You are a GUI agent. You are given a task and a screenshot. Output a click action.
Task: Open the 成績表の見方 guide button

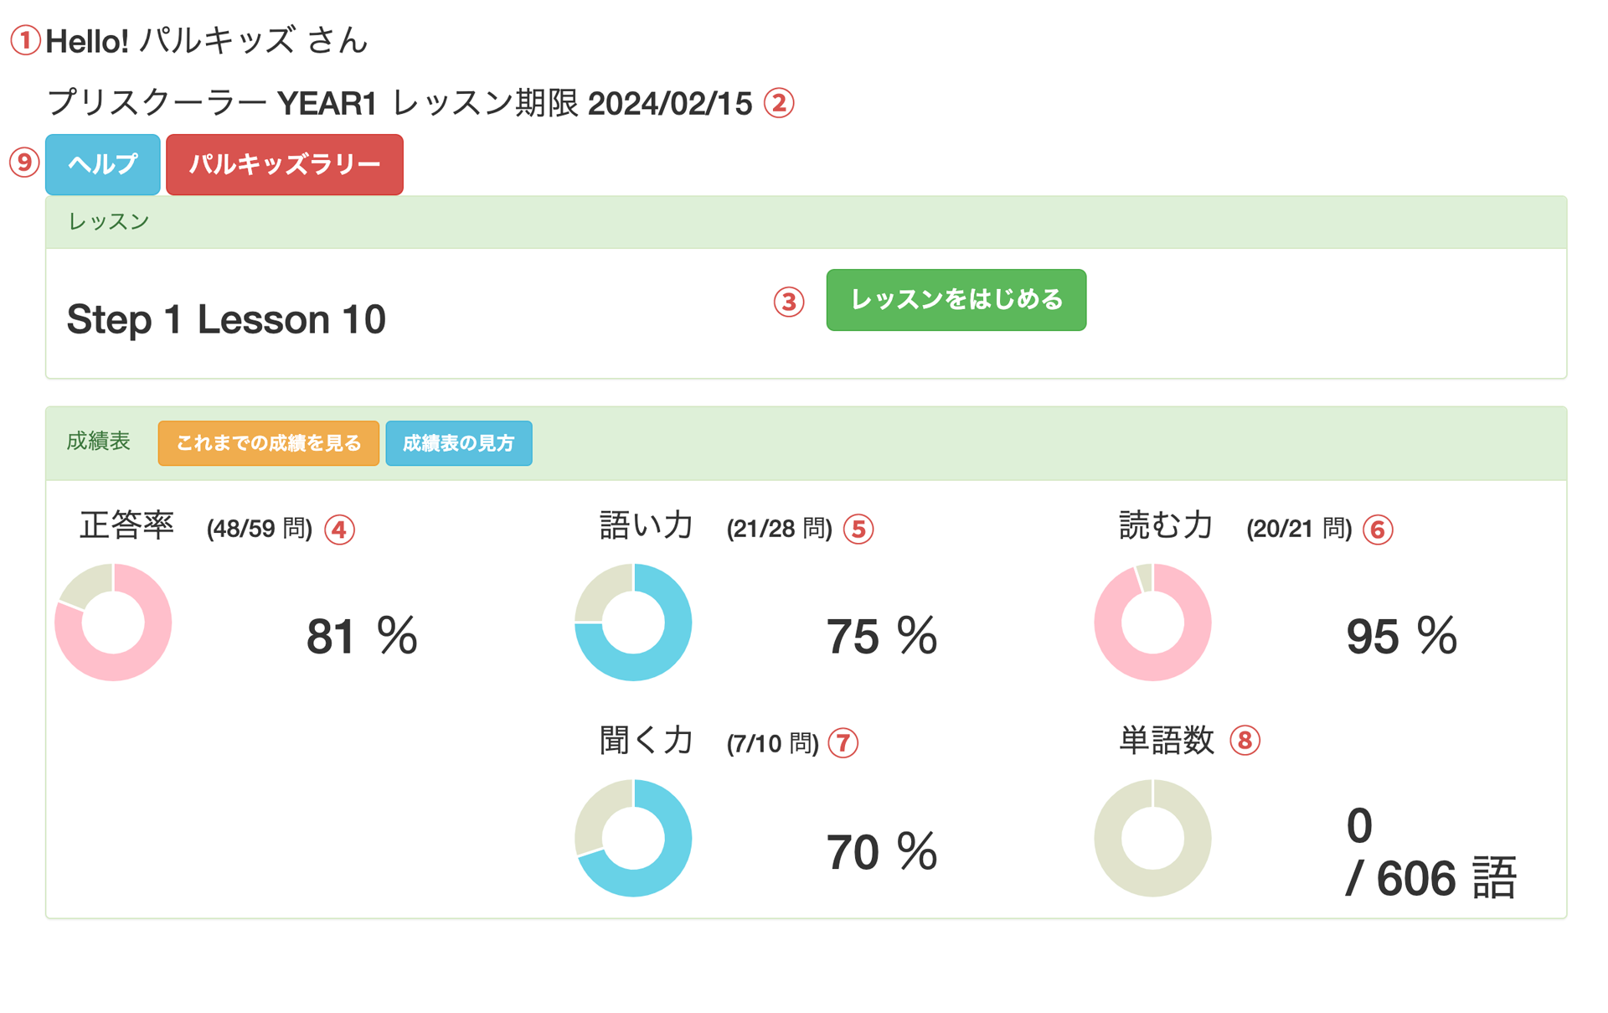(x=458, y=443)
